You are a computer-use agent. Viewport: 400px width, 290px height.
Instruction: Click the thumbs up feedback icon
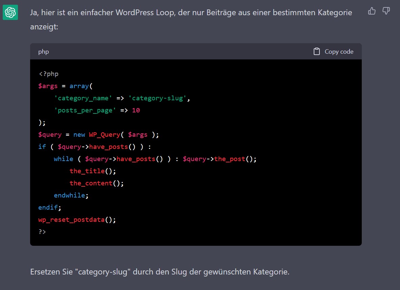point(372,11)
